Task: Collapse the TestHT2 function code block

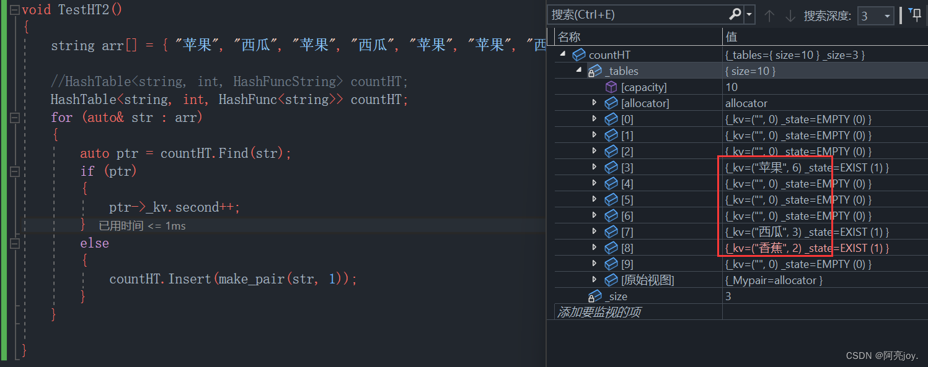Action: pyautogui.click(x=14, y=10)
